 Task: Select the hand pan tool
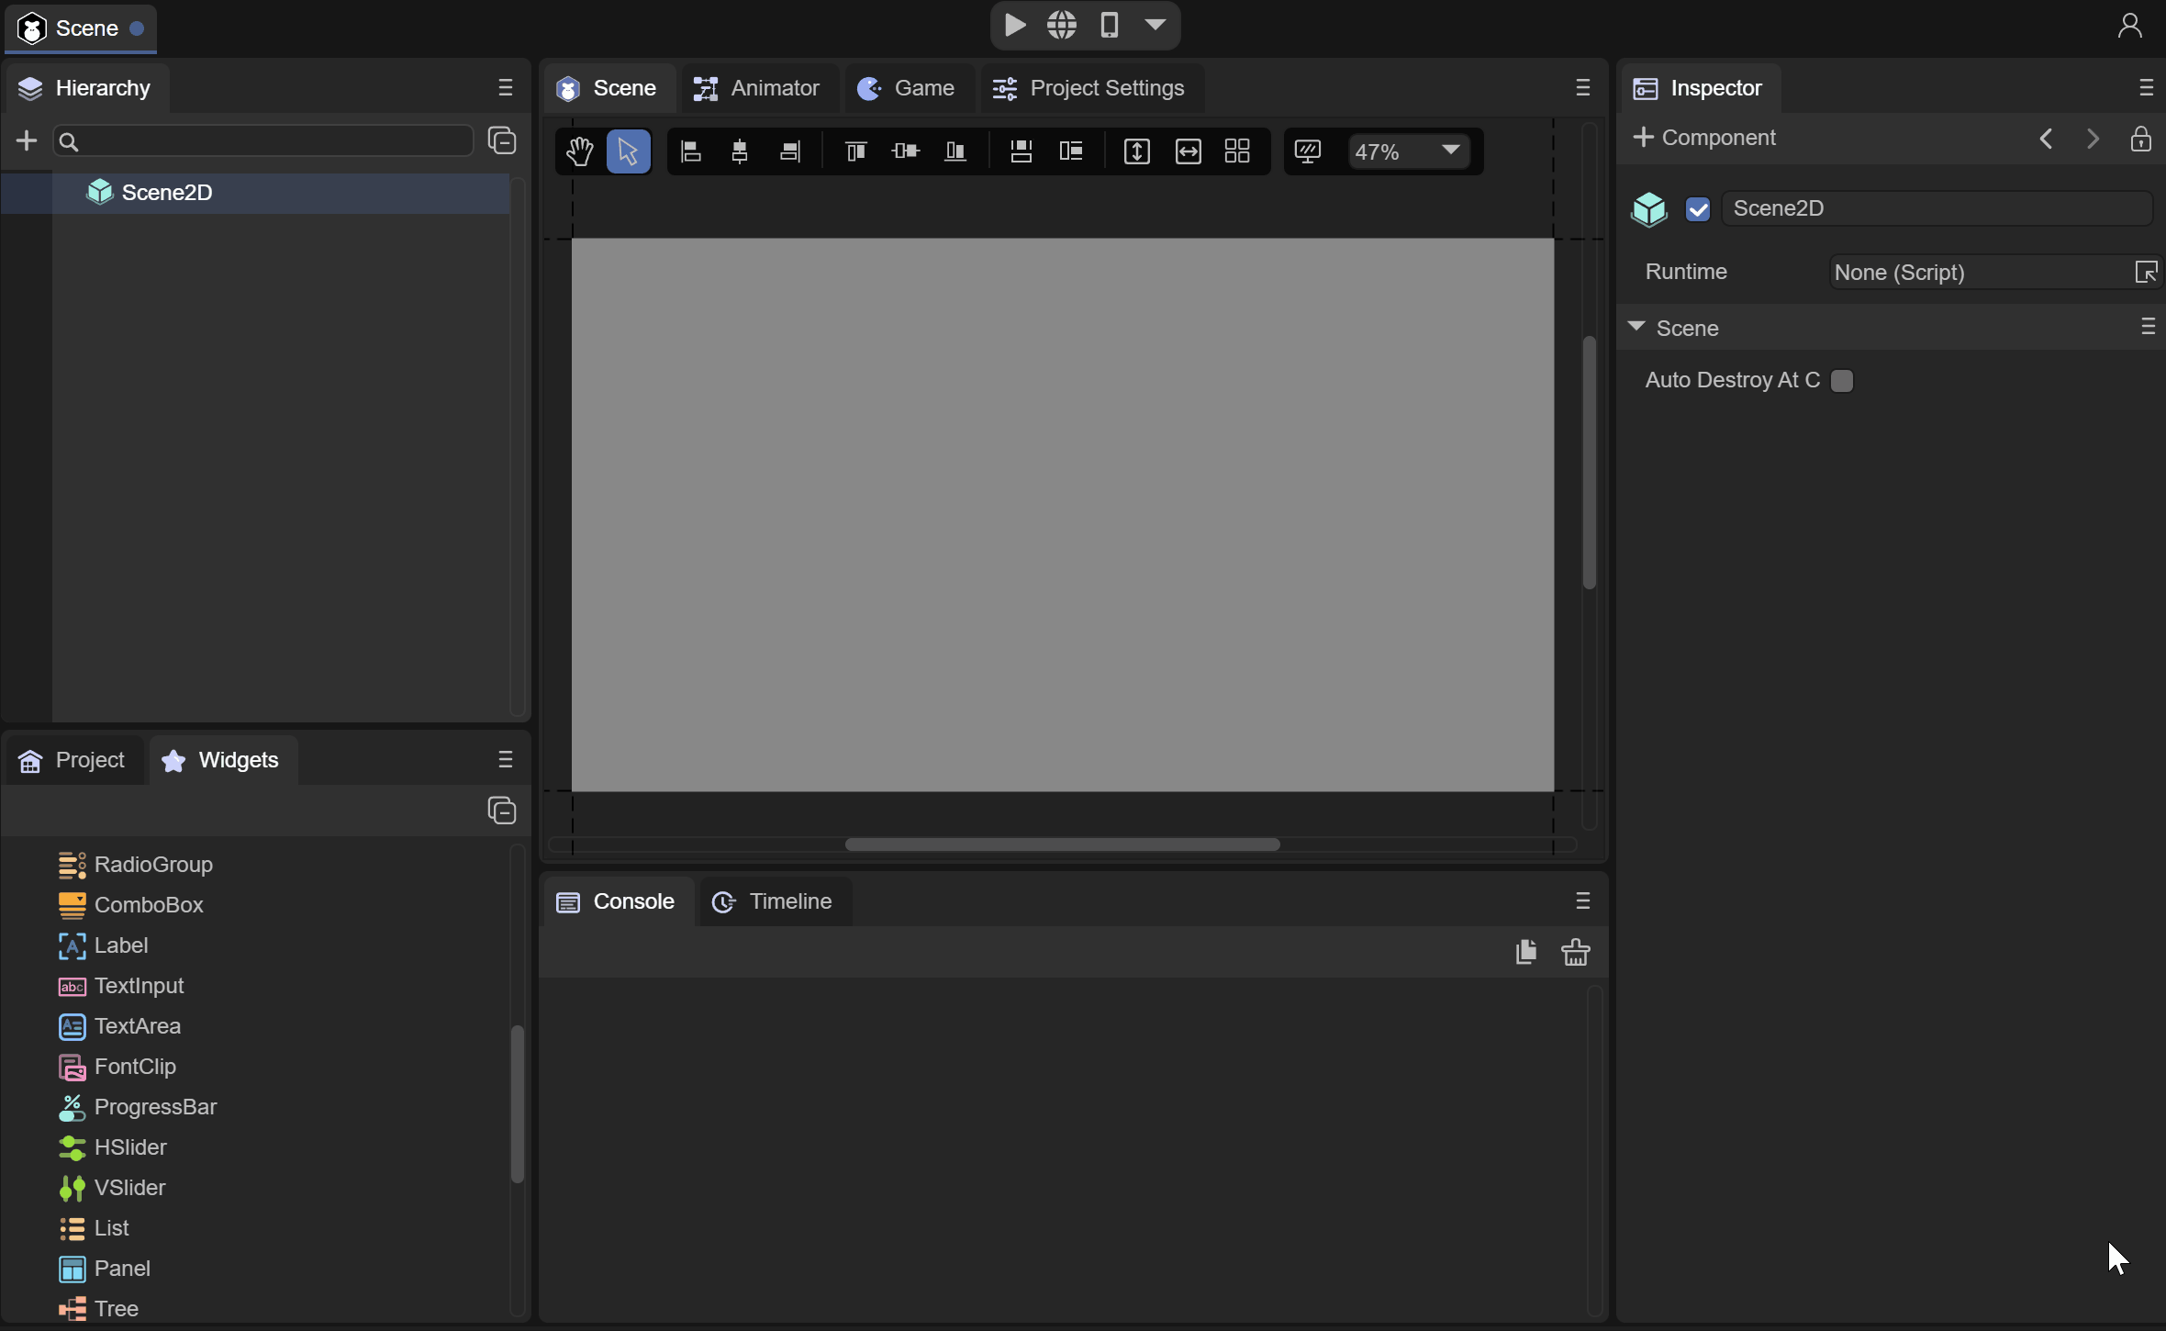pyautogui.click(x=579, y=151)
